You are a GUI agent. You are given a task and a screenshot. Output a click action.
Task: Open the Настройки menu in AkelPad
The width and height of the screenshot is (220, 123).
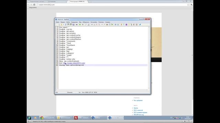(94, 22)
